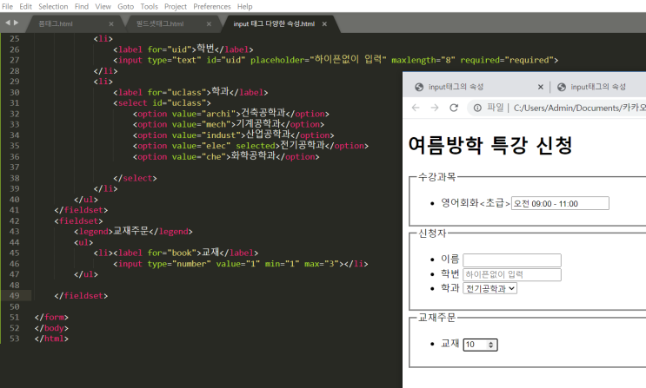
Task: Click line number 25 in gutter
Action: (x=15, y=39)
